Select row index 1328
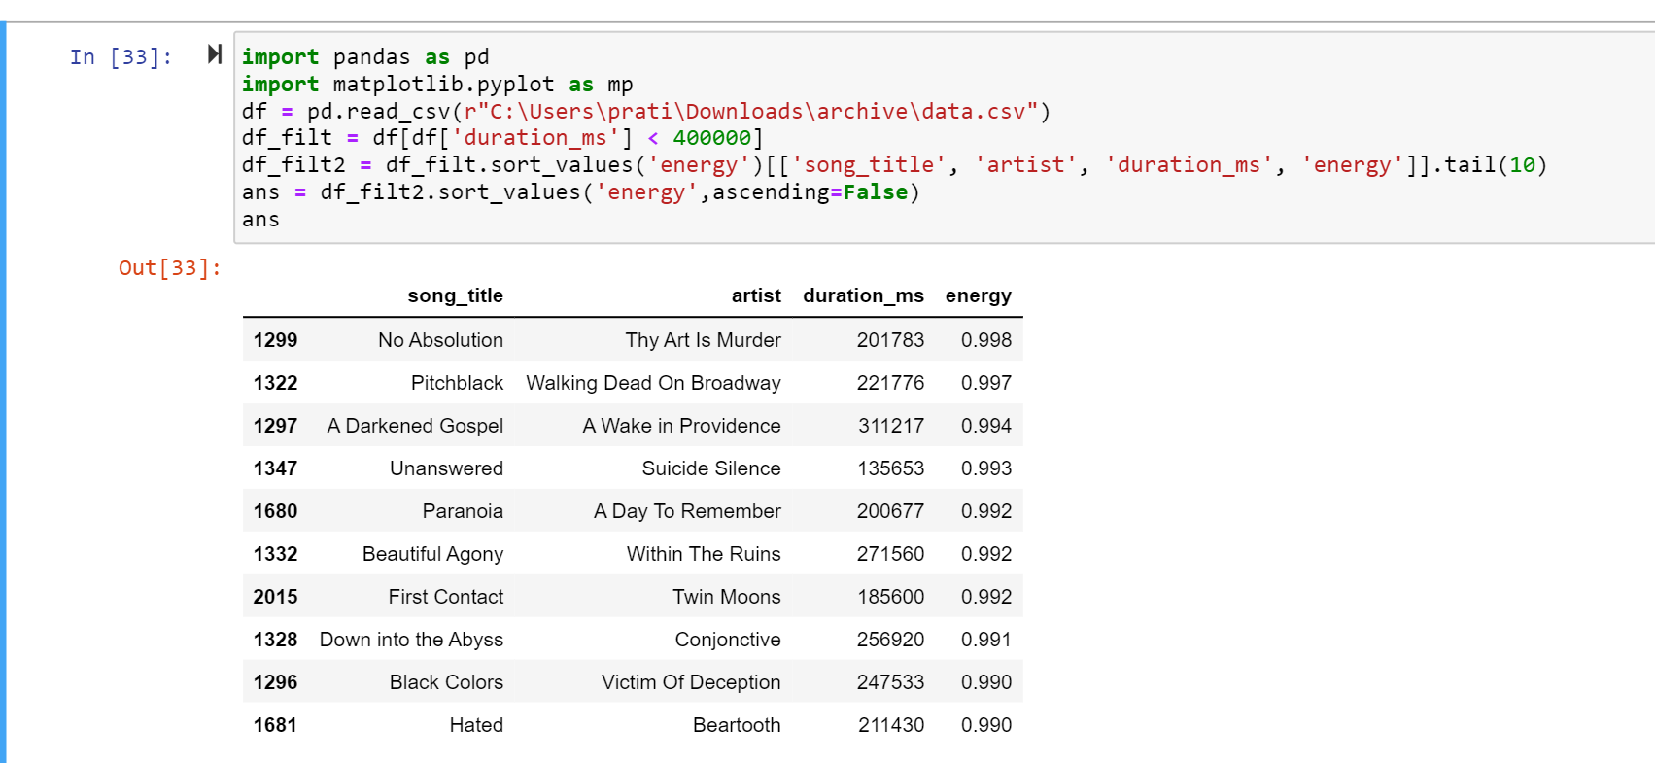 [x=275, y=640]
